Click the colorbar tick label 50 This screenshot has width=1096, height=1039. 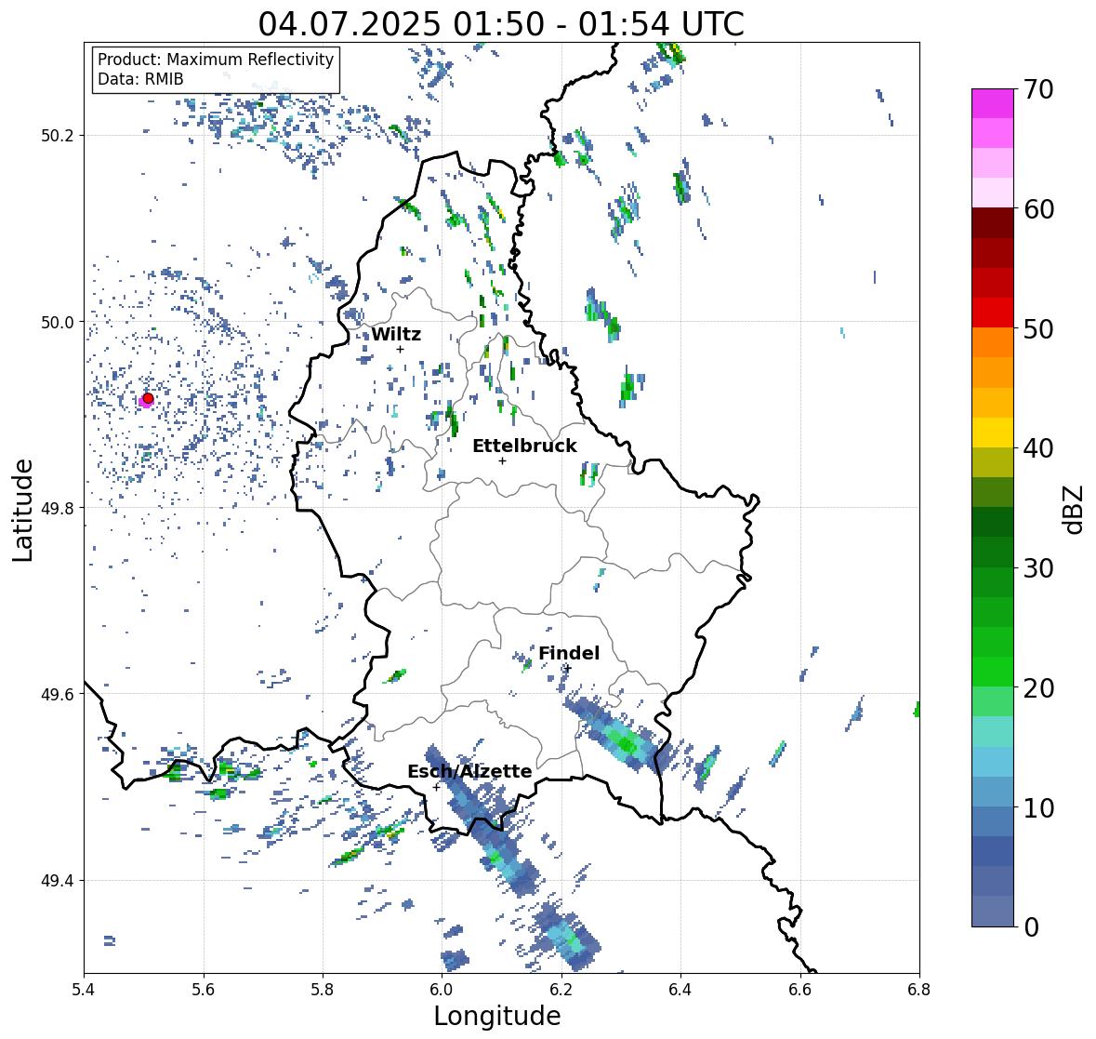click(x=1038, y=329)
